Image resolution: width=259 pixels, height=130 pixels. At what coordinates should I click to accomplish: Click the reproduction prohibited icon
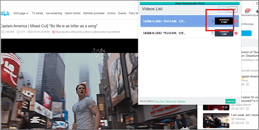53,32
